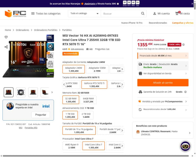Open the Portátiles MSI link
The image size is (196, 157).
pos(31,128)
